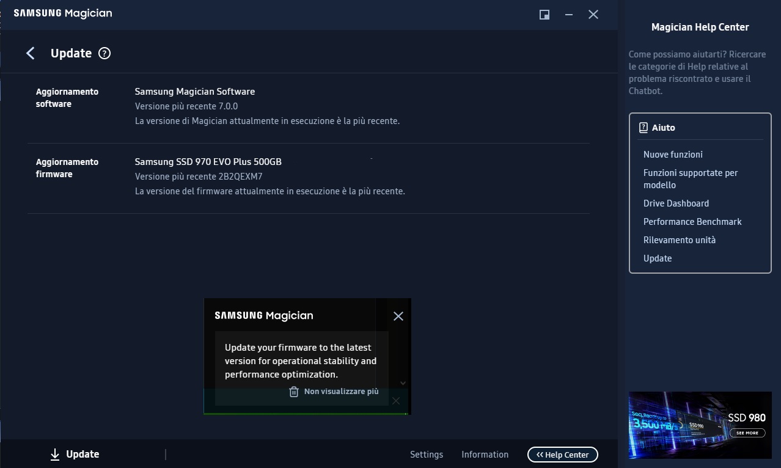The height and width of the screenshot is (468, 781).
Task: Collapse the Help Center panel
Action: 563,455
